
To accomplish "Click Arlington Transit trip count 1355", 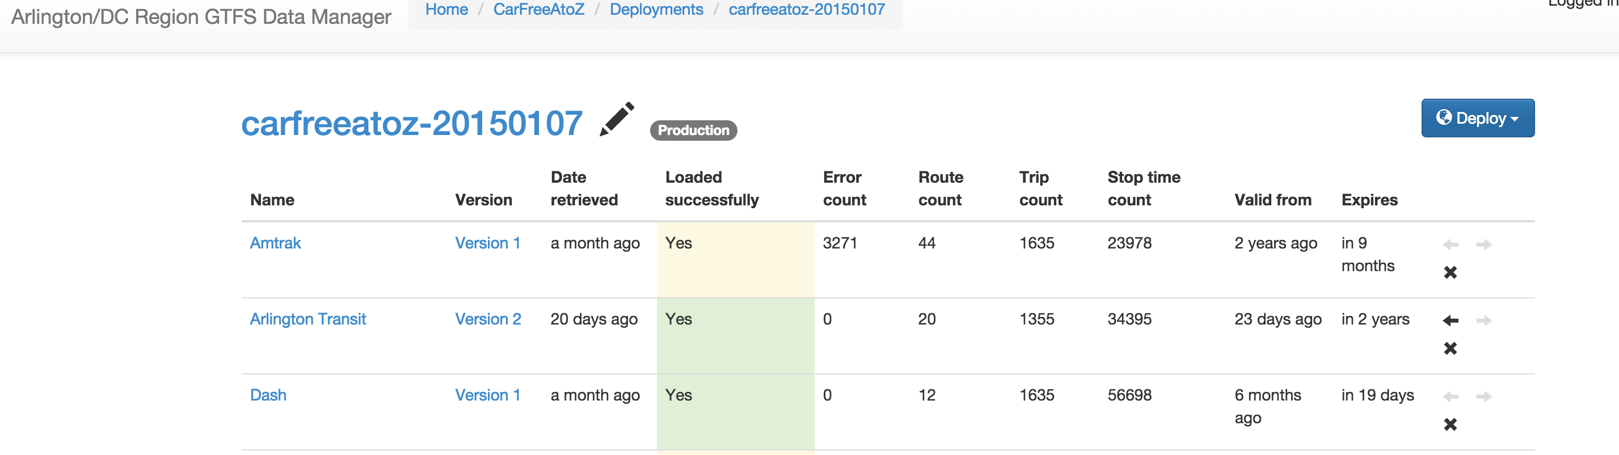I will [x=1036, y=319].
